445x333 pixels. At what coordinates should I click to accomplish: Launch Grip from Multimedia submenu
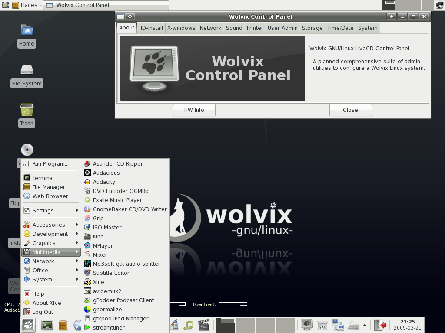[125, 219]
